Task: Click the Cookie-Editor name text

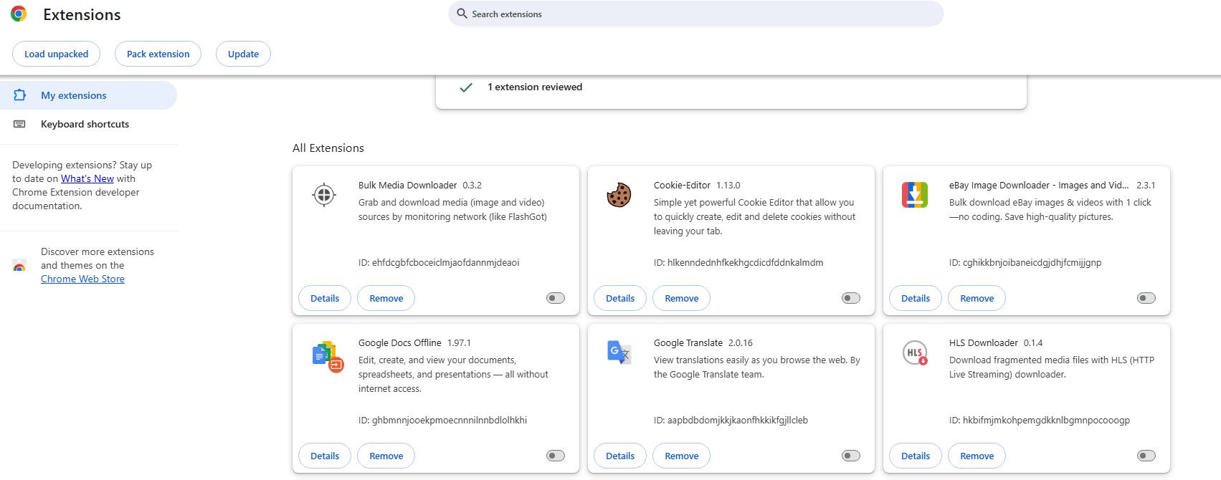Action: (682, 185)
